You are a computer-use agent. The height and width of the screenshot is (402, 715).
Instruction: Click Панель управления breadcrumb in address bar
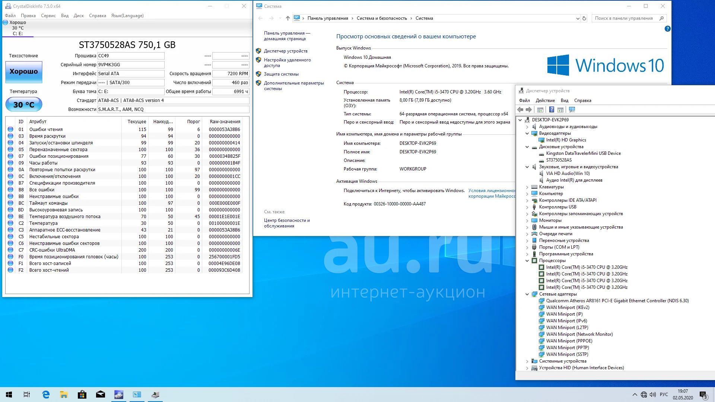coord(328,18)
